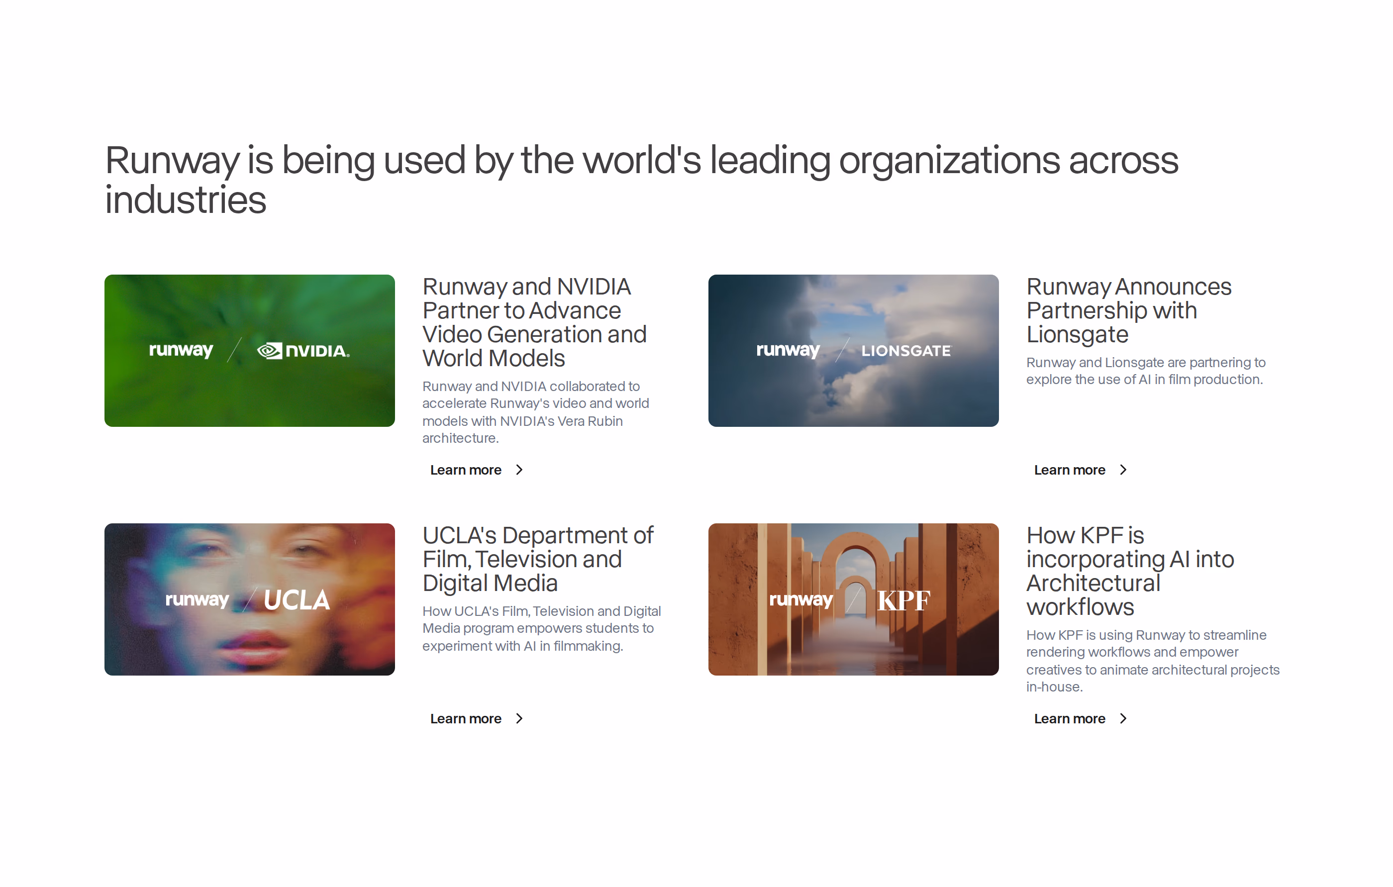The width and height of the screenshot is (1393, 887).
Task: Open the headline about Runway and NVIDIA partnering
Action: click(534, 322)
